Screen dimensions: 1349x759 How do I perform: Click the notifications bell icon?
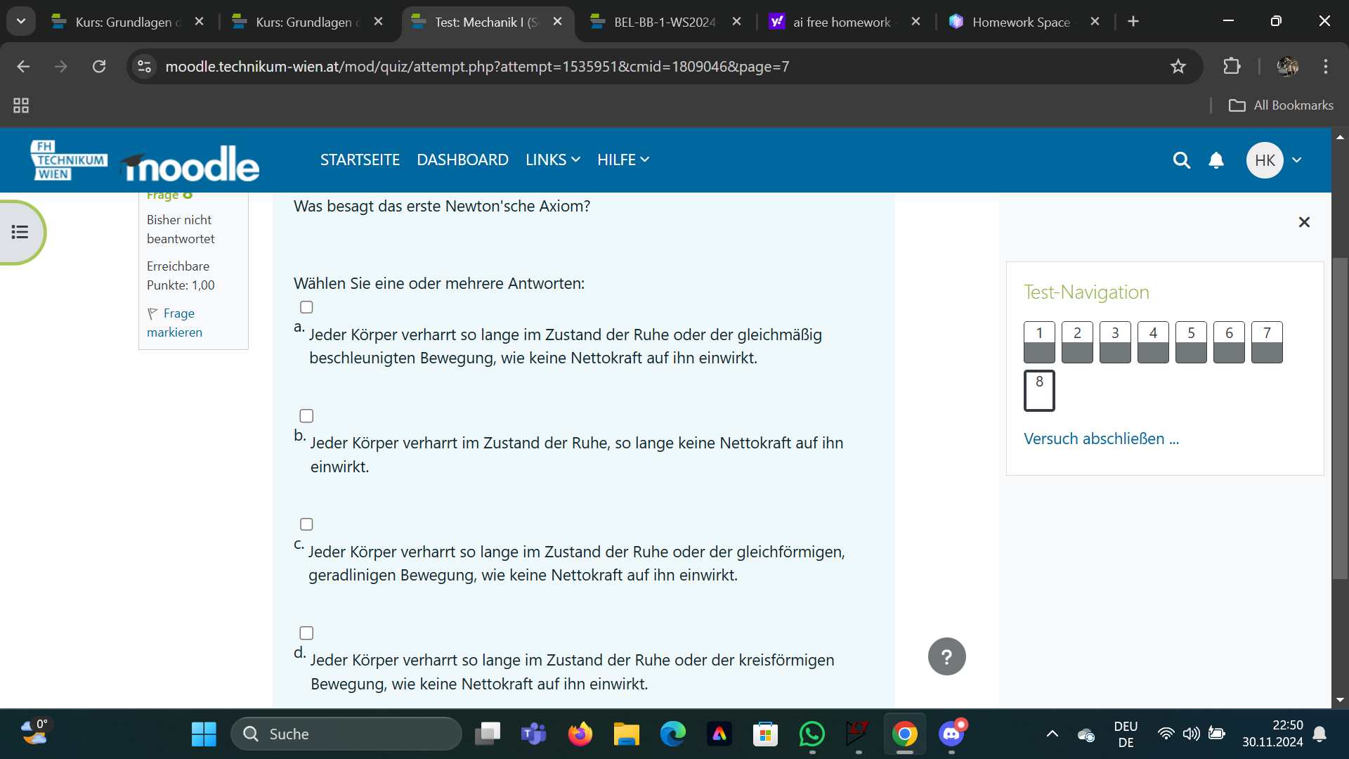[x=1216, y=160]
